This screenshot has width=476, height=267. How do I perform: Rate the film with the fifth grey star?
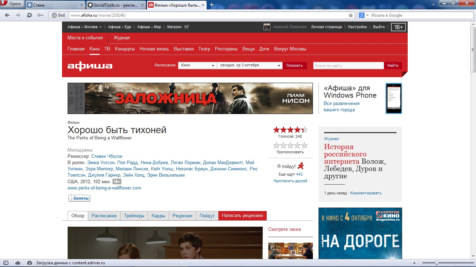click(304, 145)
